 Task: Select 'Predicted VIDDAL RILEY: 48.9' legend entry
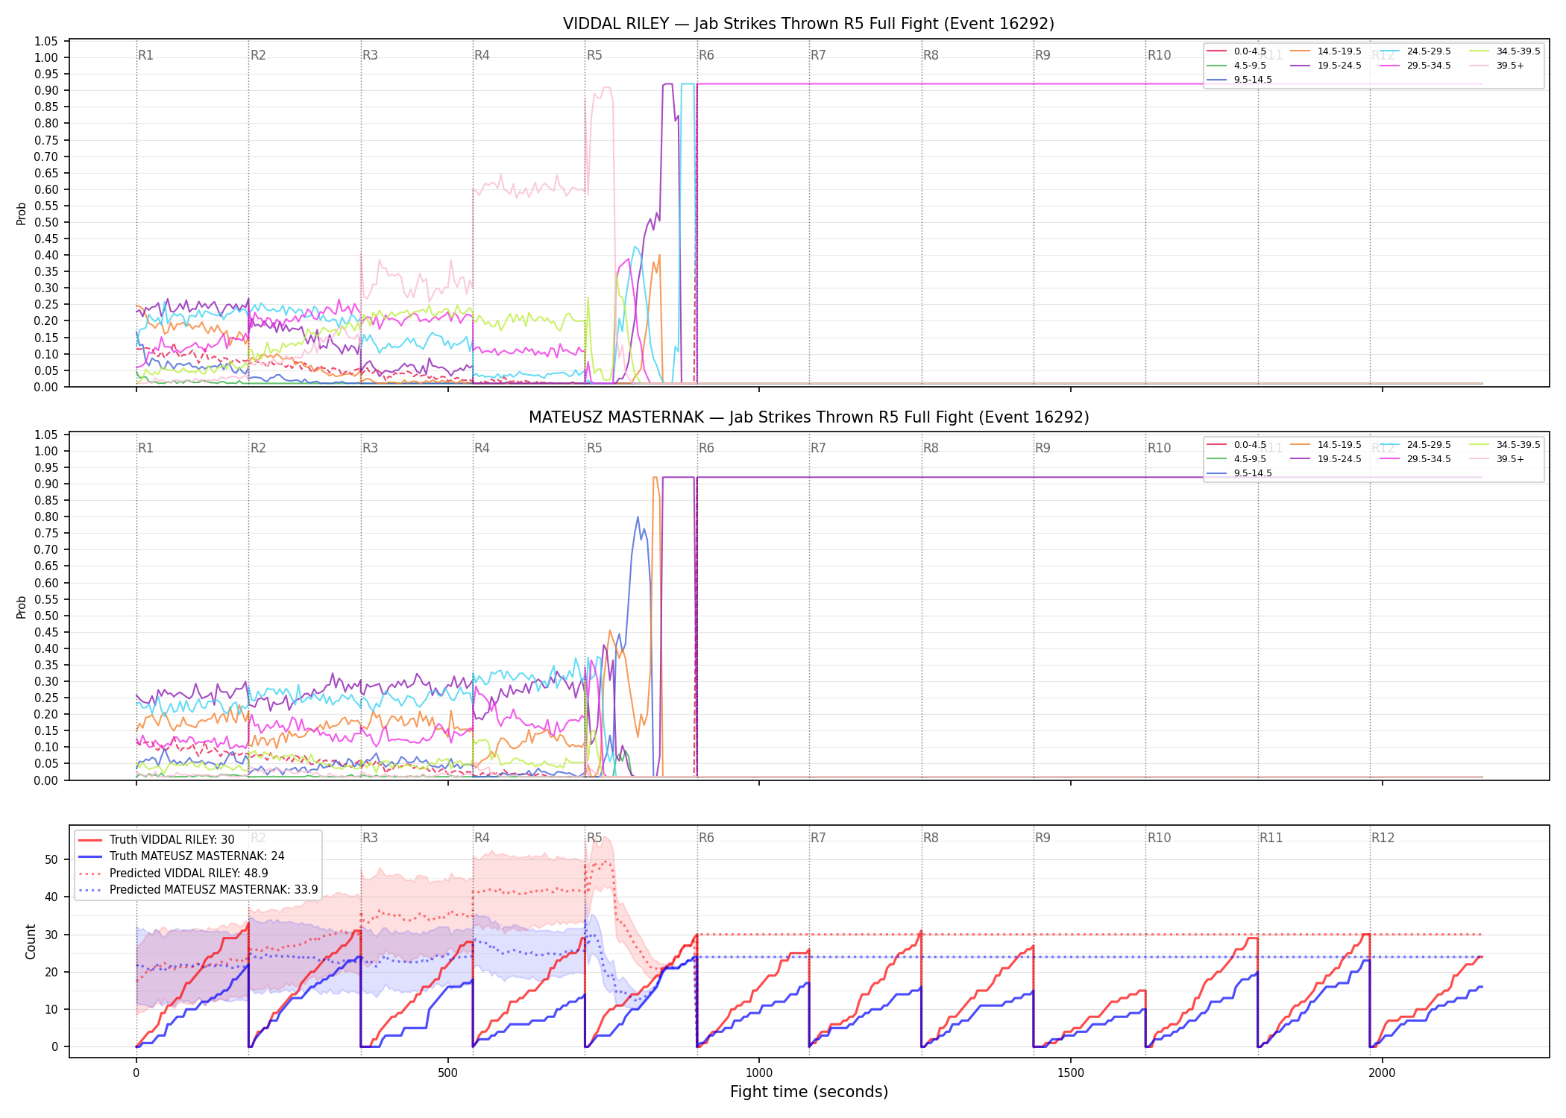coord(173,874)
